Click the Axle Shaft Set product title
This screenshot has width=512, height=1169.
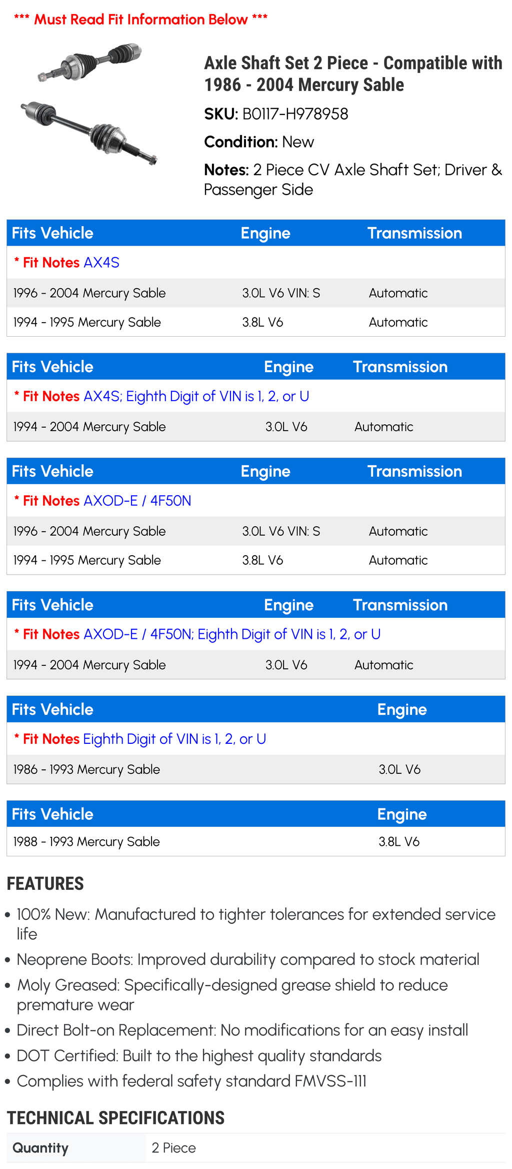pos(353,74)
